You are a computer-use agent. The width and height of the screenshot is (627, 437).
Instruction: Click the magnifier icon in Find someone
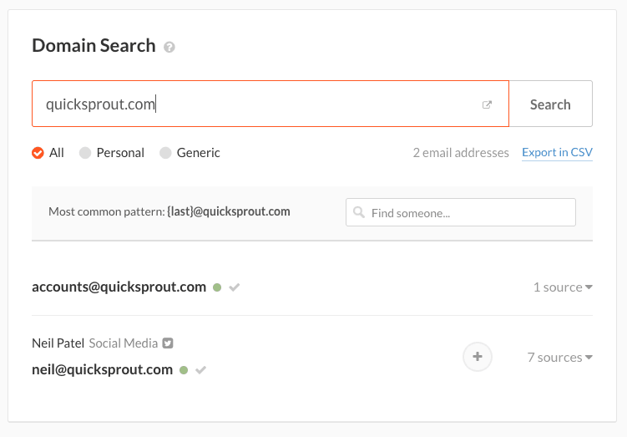pos(359,213)
